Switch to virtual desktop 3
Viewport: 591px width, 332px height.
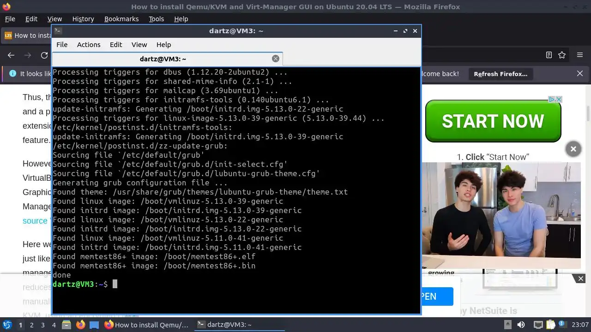pyautogui.click(x=42, y=325)
